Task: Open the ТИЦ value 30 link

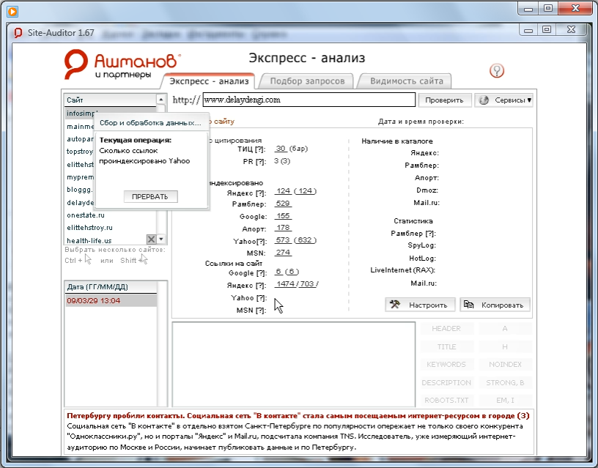Action: pos(281,149)
